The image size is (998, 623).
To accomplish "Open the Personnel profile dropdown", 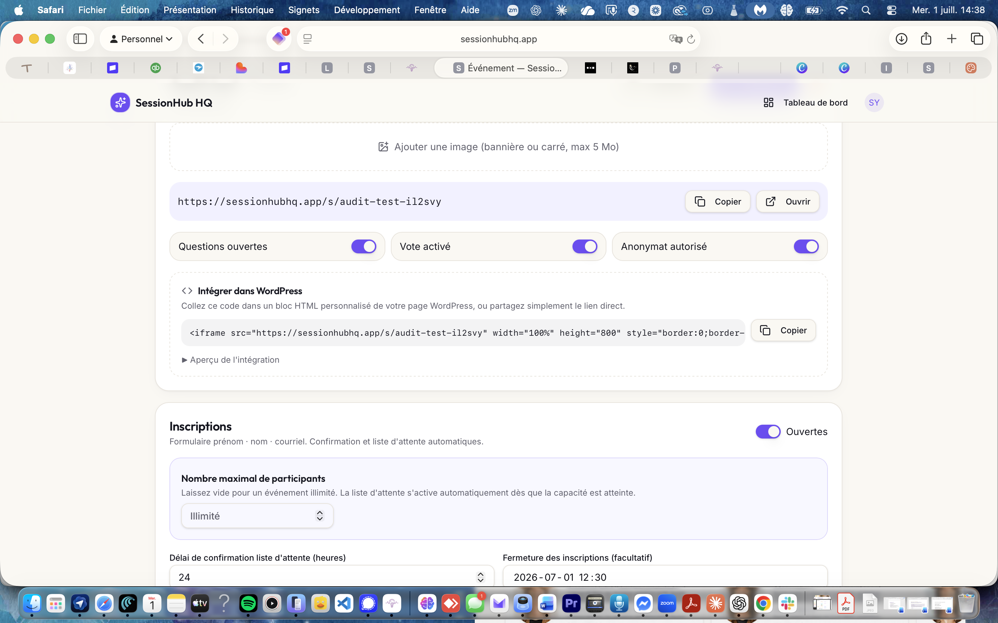I will coord(141,39).
